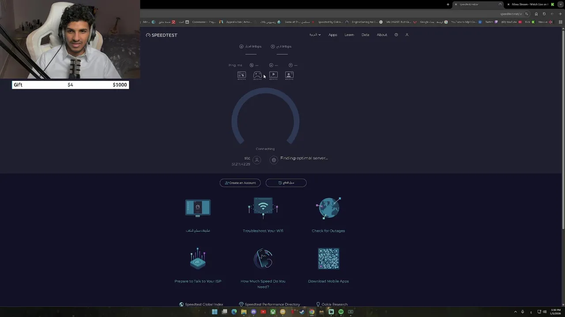Image resolution: width=565 pixels, height=317 pixels.
Task: Switch to the speedtest.net browser tab
Action: [478, 4]
